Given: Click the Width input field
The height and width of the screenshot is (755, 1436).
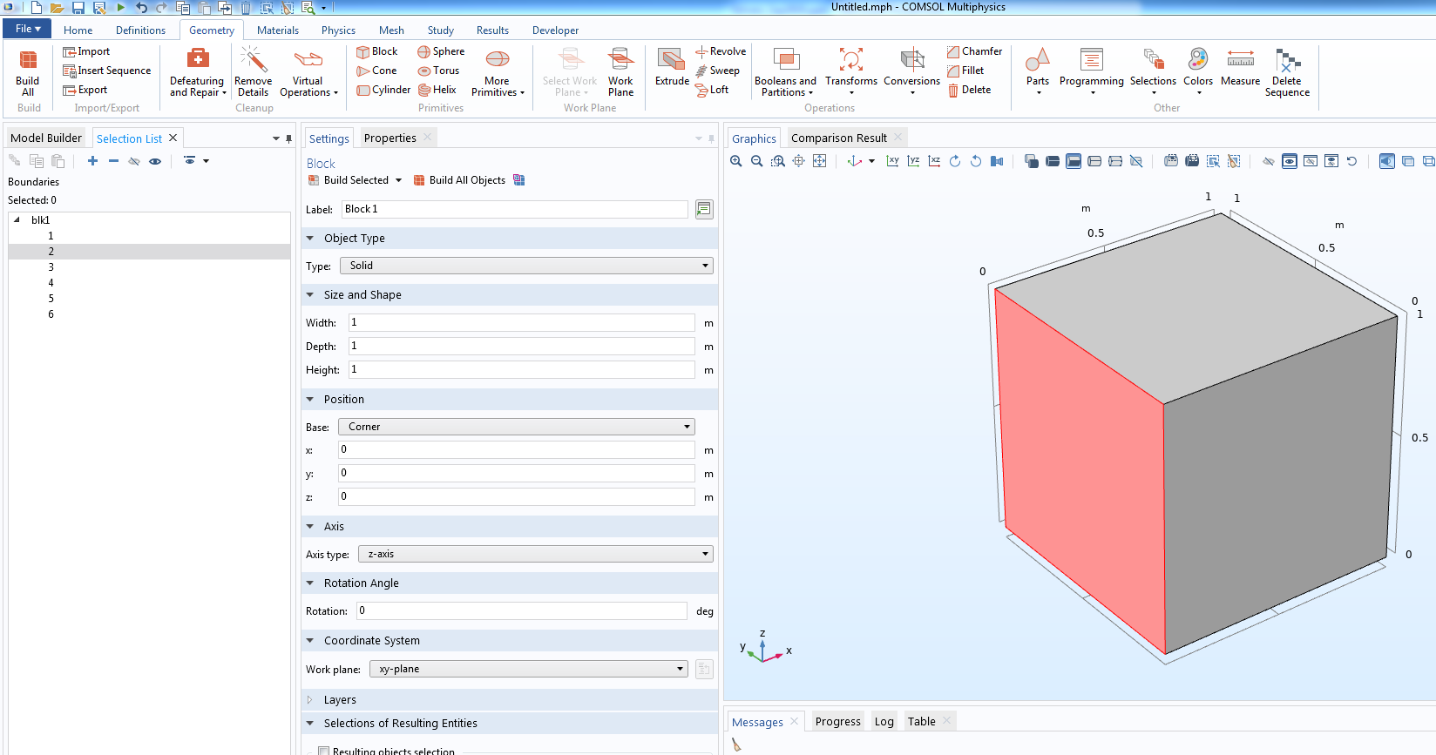Looking at the screenshot, I should pyautogui.click(x=521, y=322).
